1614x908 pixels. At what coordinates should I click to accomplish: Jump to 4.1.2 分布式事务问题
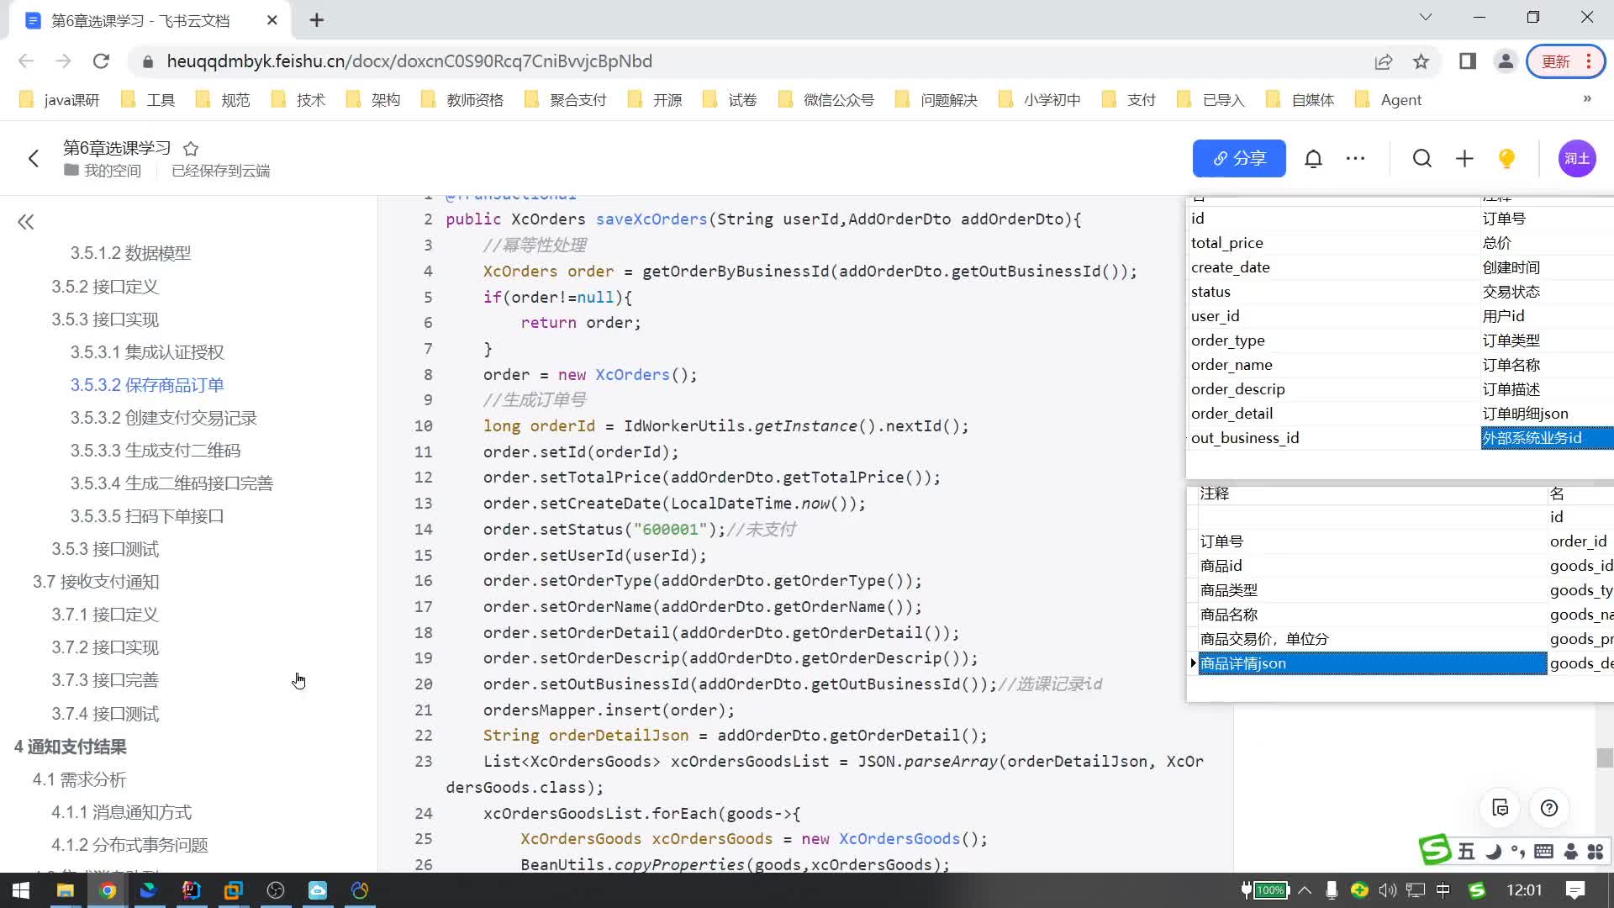[x=129, y=845]
